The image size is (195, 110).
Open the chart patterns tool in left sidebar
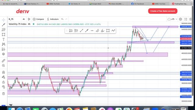(x=3, y=44)
